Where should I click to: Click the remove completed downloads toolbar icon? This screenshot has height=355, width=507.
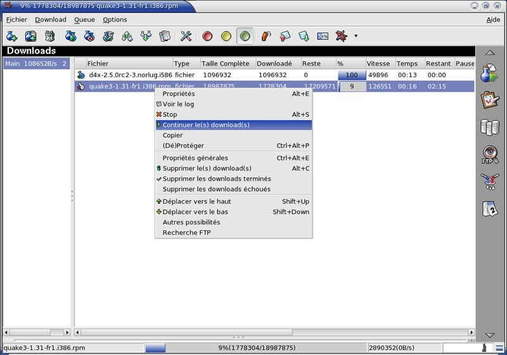coord(108,36)
